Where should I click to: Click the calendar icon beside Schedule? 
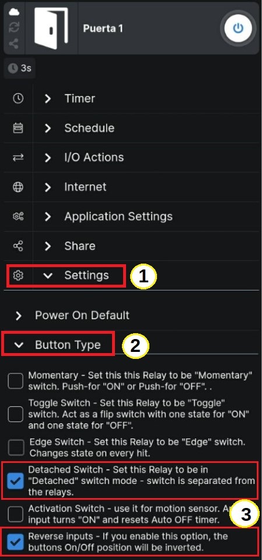[x=18, y=128]
